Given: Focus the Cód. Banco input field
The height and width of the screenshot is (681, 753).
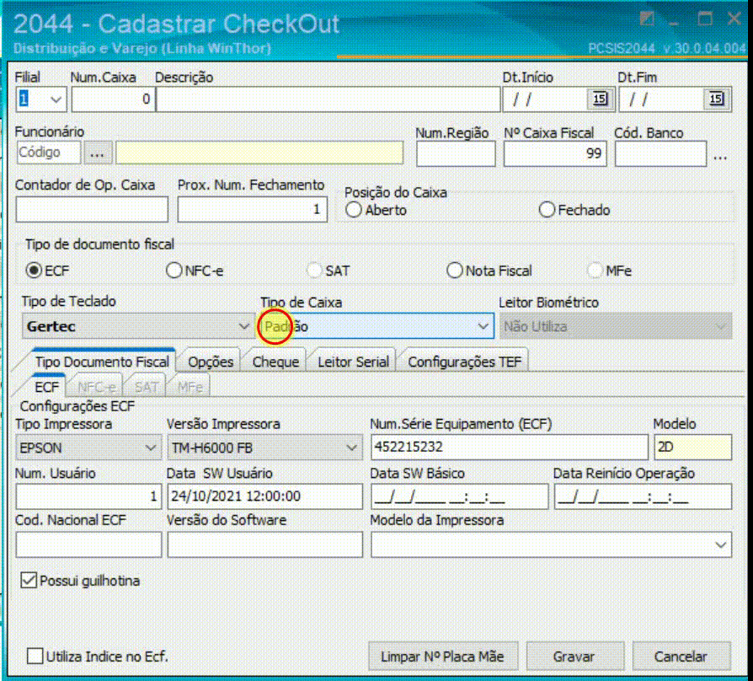Looking at the screenshot, I should [x=661, y=153].
